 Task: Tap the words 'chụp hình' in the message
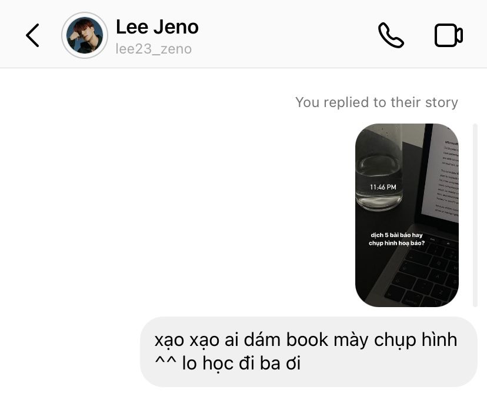416,340
